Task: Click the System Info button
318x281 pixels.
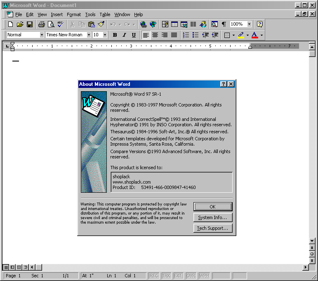Action: pos(213,217)
